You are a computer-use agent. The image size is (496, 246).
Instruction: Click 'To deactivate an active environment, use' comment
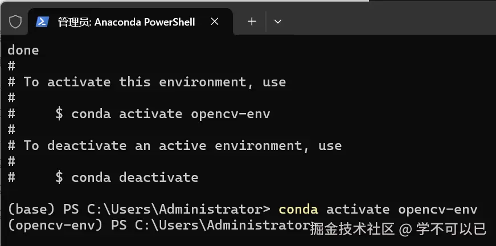[x=182, y=145]
